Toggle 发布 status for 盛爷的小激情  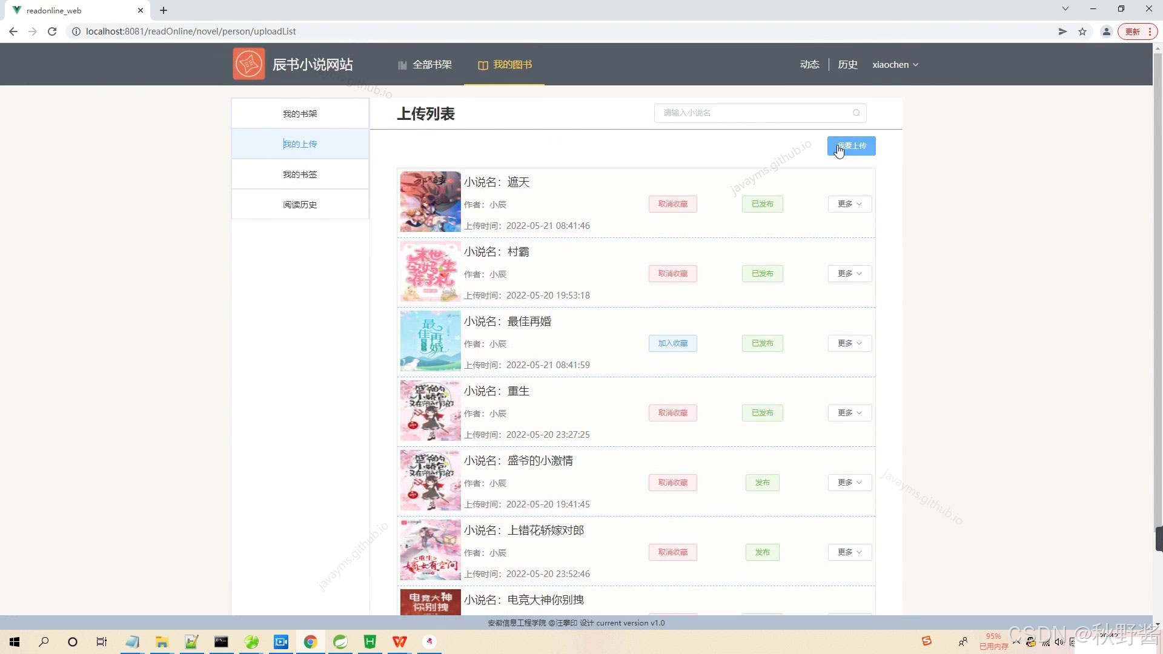tap(762, 483)
